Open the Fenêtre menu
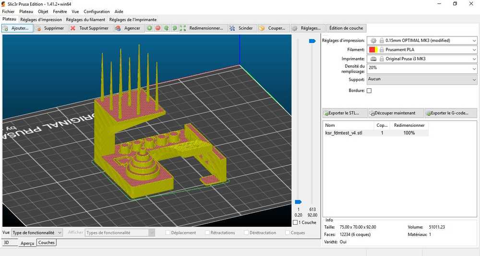 pos(60,12)
